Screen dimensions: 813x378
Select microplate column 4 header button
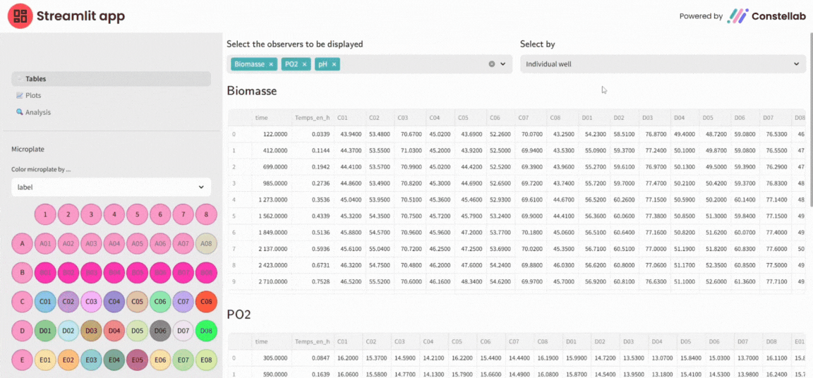coord(114,214)
